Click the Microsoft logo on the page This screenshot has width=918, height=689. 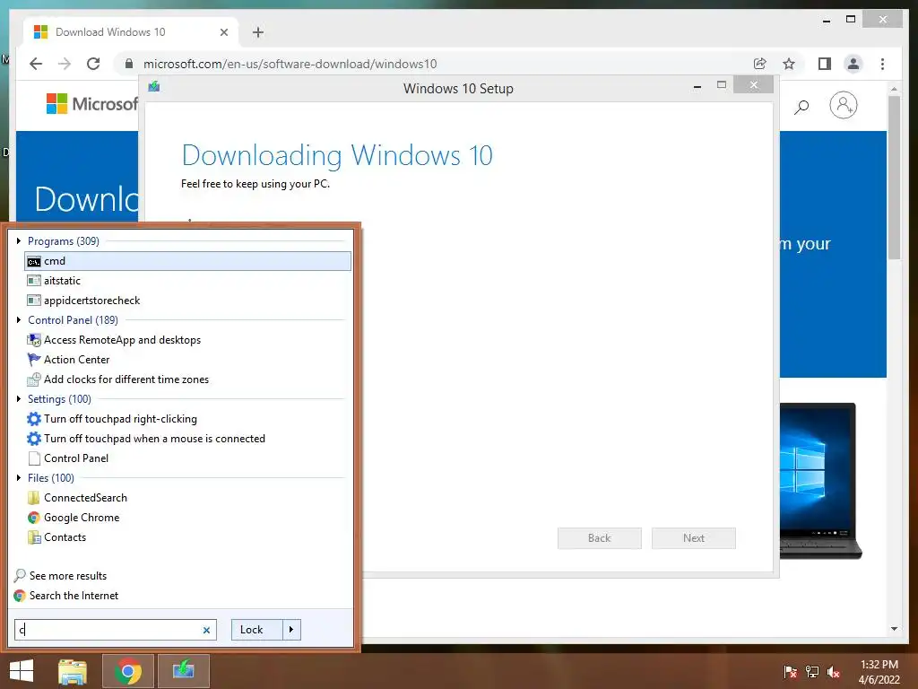coord(92,104)
